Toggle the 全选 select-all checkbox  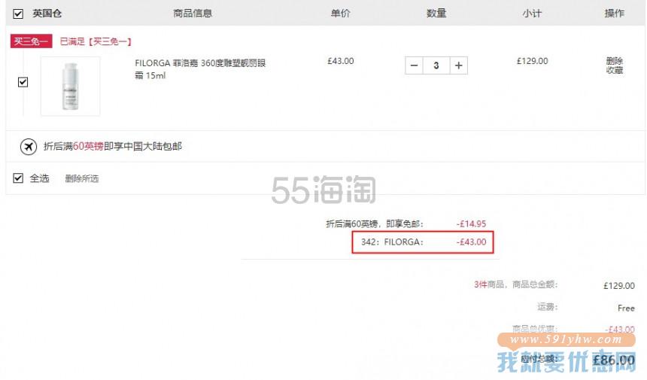tap(18, 178)
